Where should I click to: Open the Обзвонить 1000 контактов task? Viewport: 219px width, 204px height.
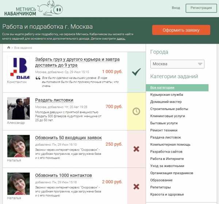point(64,176)
